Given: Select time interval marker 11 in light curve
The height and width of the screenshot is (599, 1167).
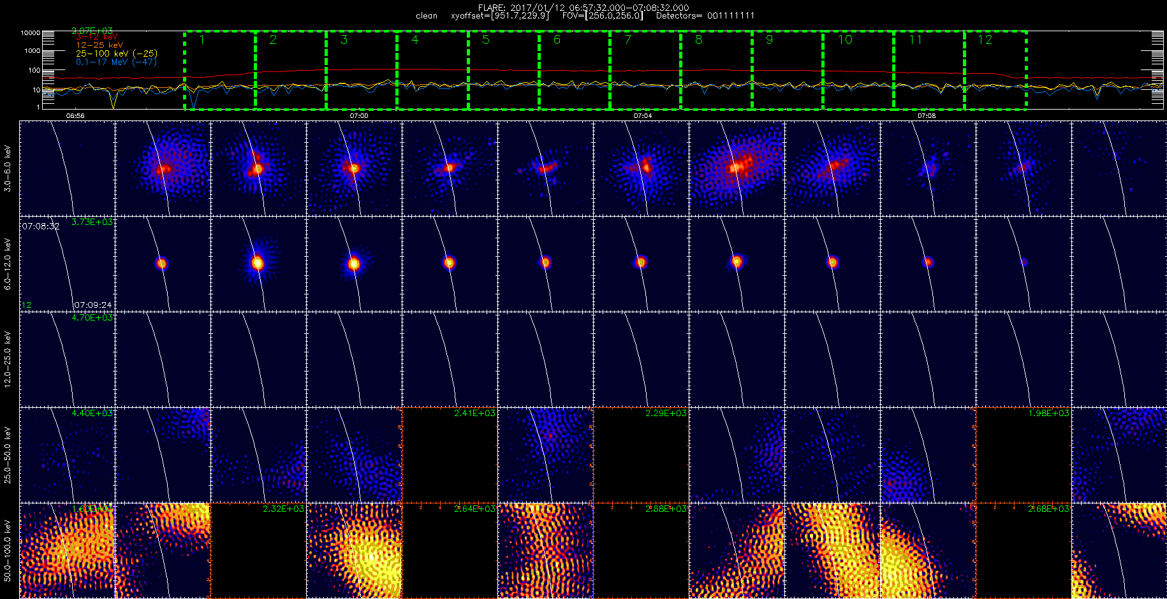Looking at the screenshot, I should (915, 40).
